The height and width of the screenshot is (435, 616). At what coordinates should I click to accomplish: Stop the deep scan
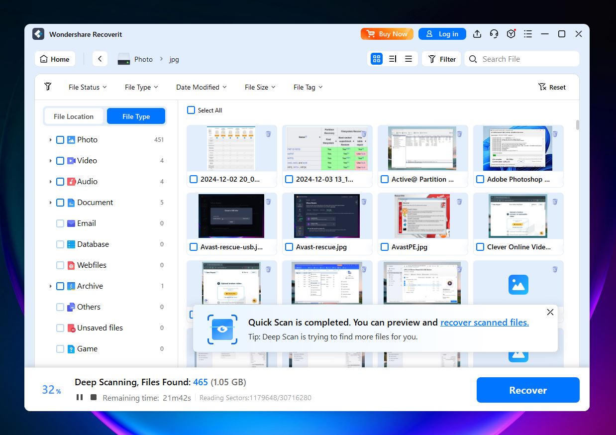(94, 397)
